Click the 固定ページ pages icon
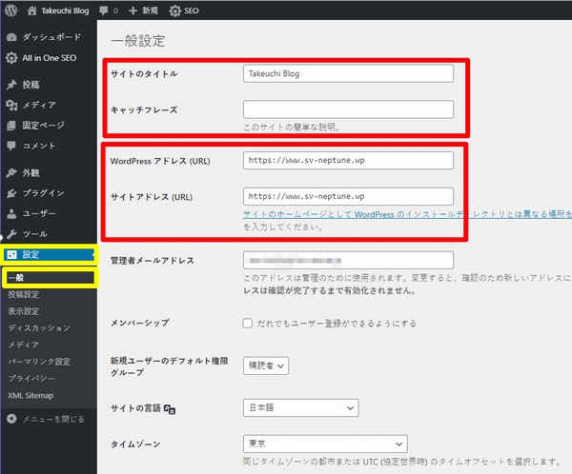 pyautogui.click(x=11, y=126)
